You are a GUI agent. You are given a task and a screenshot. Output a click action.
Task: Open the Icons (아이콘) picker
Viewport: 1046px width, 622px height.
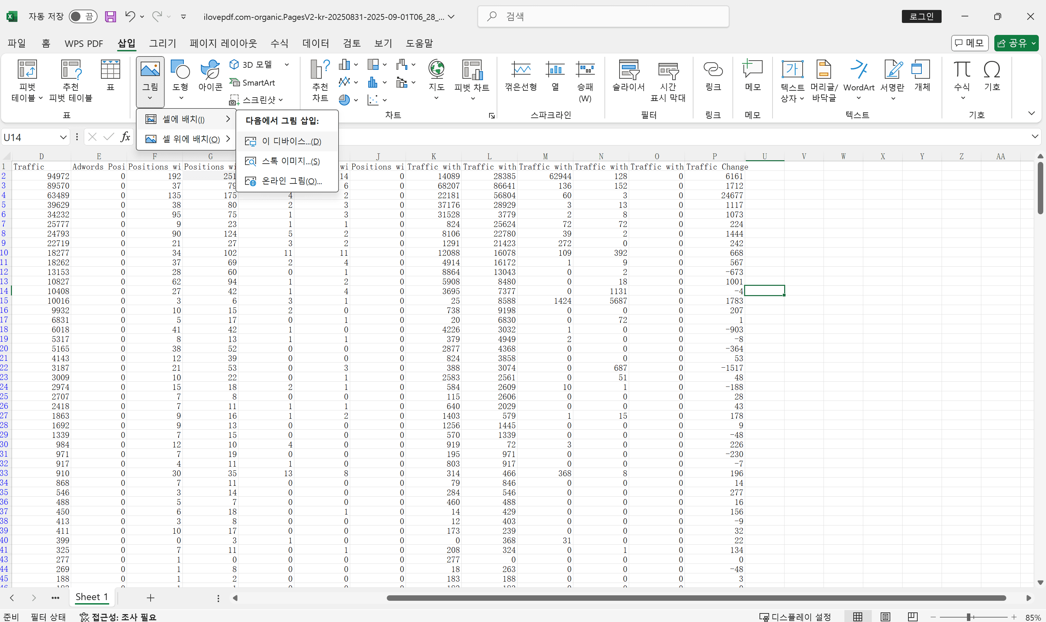[210, 75]
